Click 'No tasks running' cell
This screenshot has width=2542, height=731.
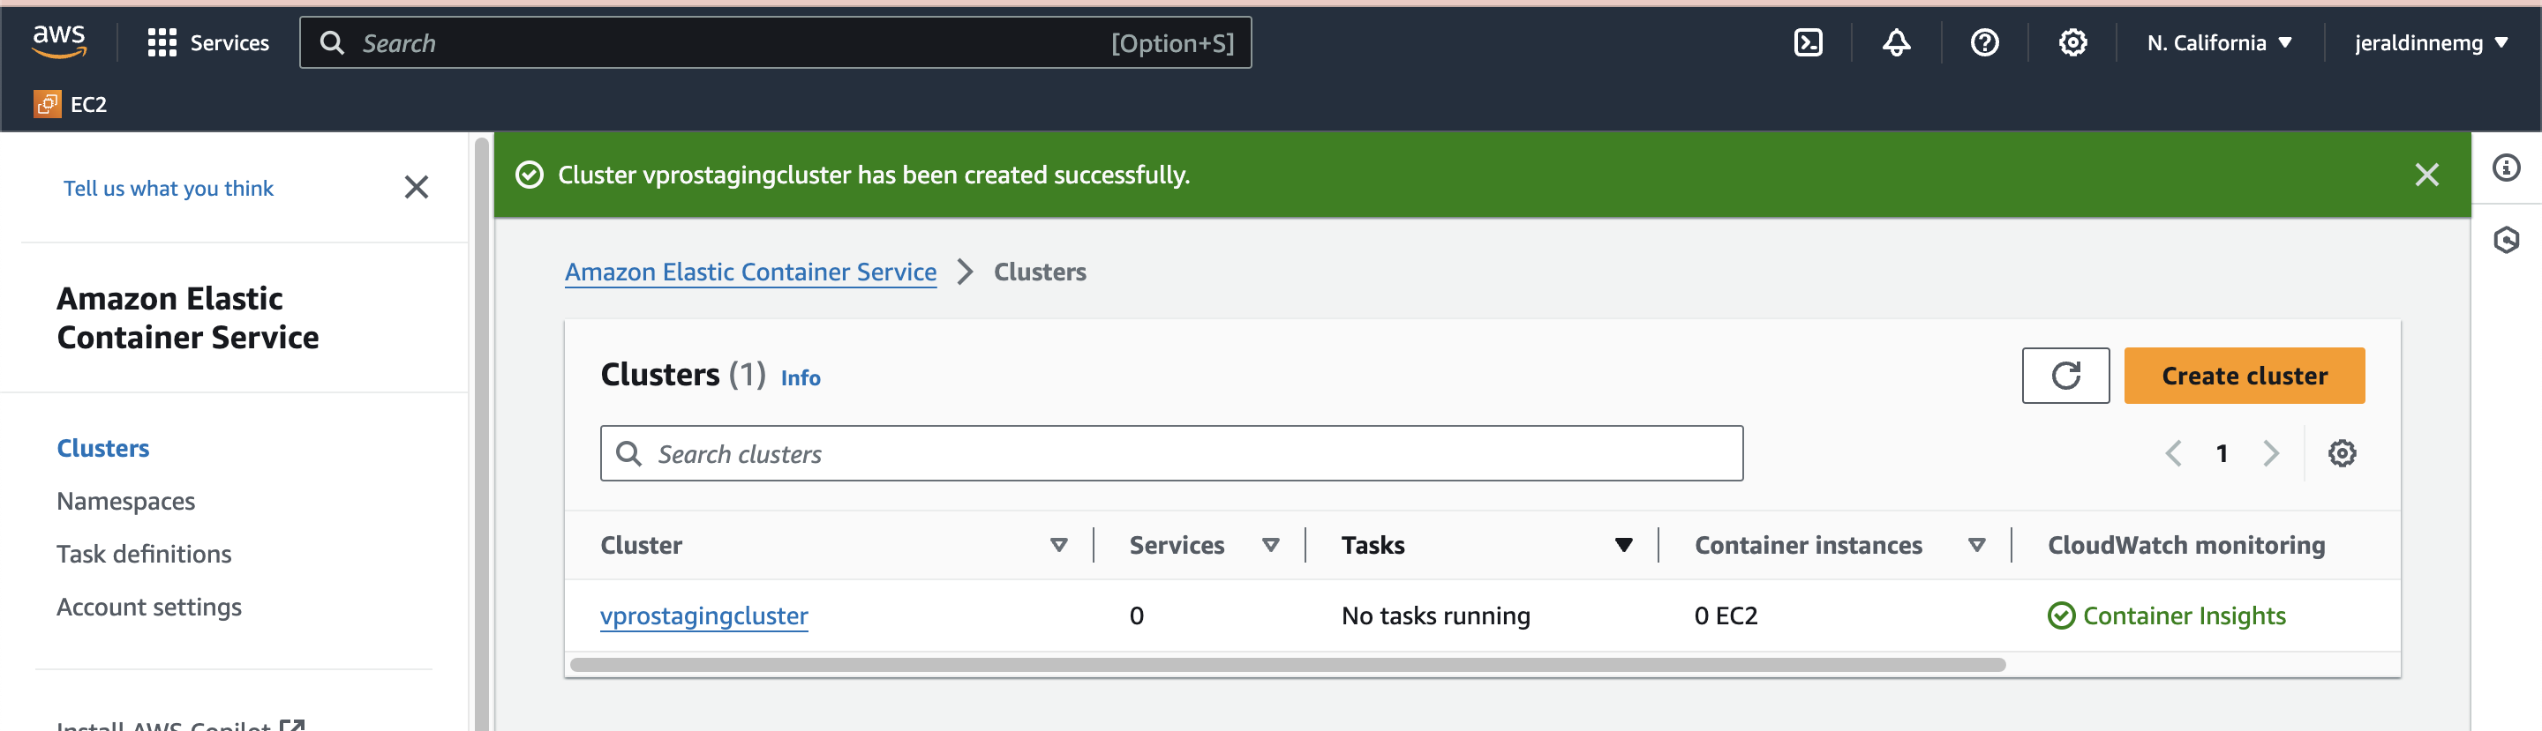(x=1436, y=615)
